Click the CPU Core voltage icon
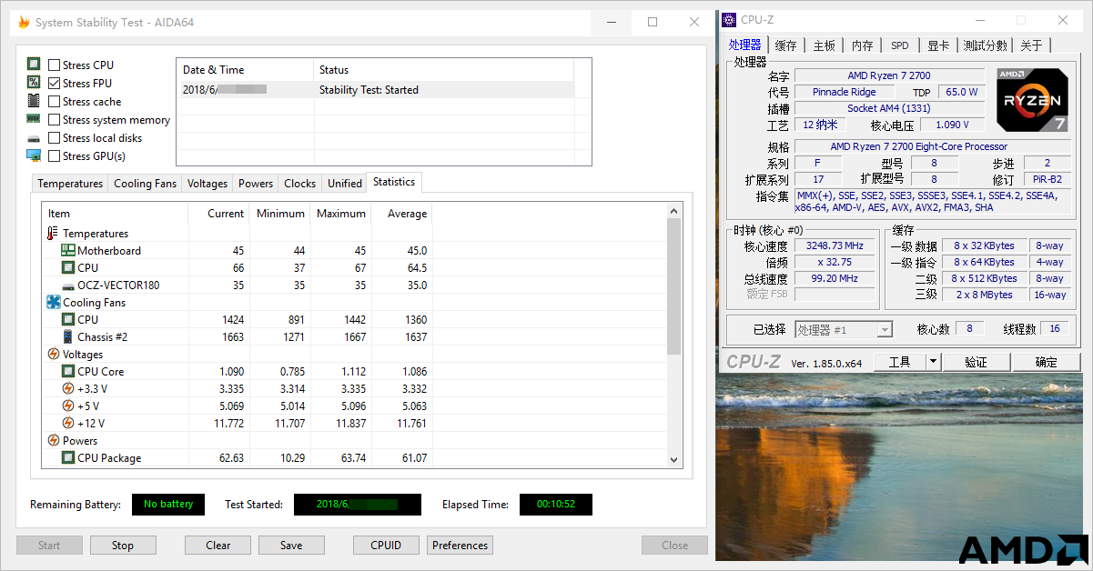The image size is (1093, 571). pyautogui.click(x=68, y=371)
